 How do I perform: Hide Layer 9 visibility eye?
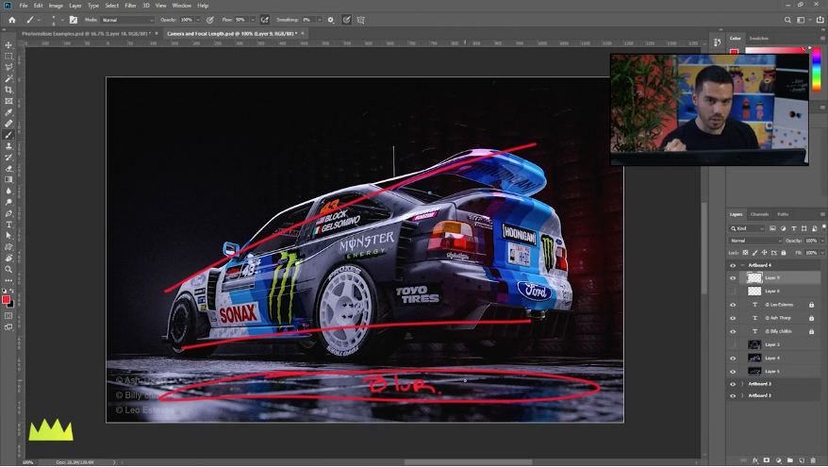point(733,278)
